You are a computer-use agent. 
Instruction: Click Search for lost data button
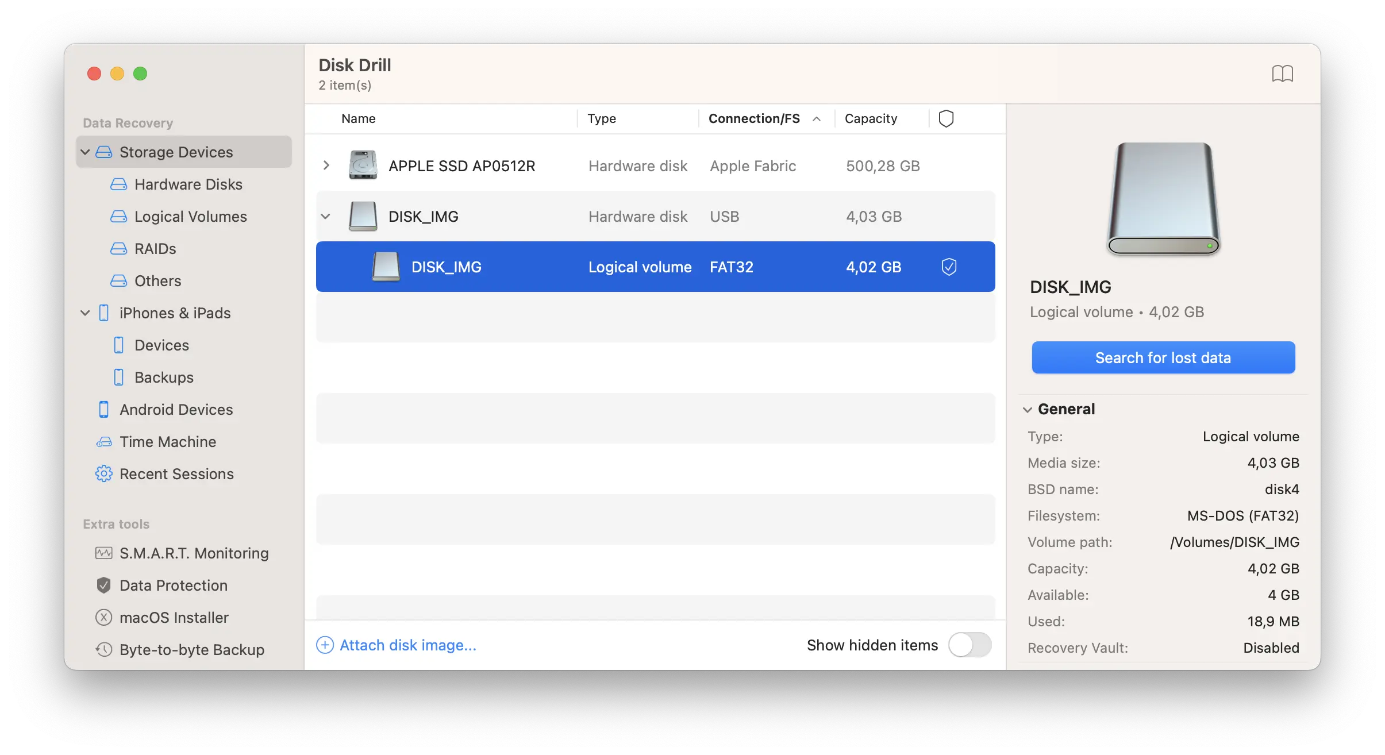[1163, 357]
